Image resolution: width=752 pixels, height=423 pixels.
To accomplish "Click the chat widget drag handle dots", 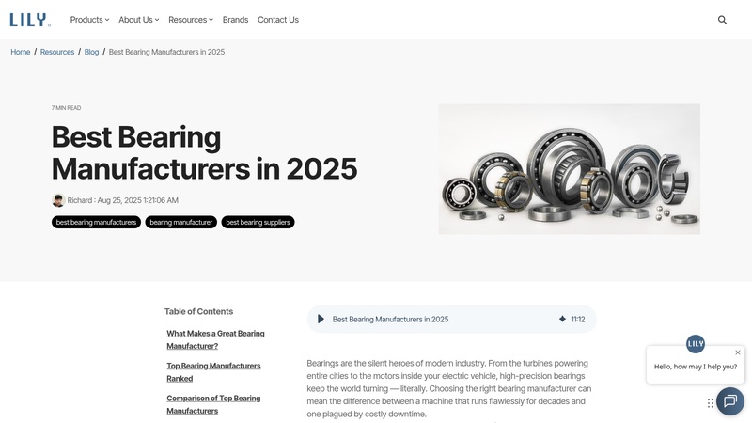I will pos(711,403).
